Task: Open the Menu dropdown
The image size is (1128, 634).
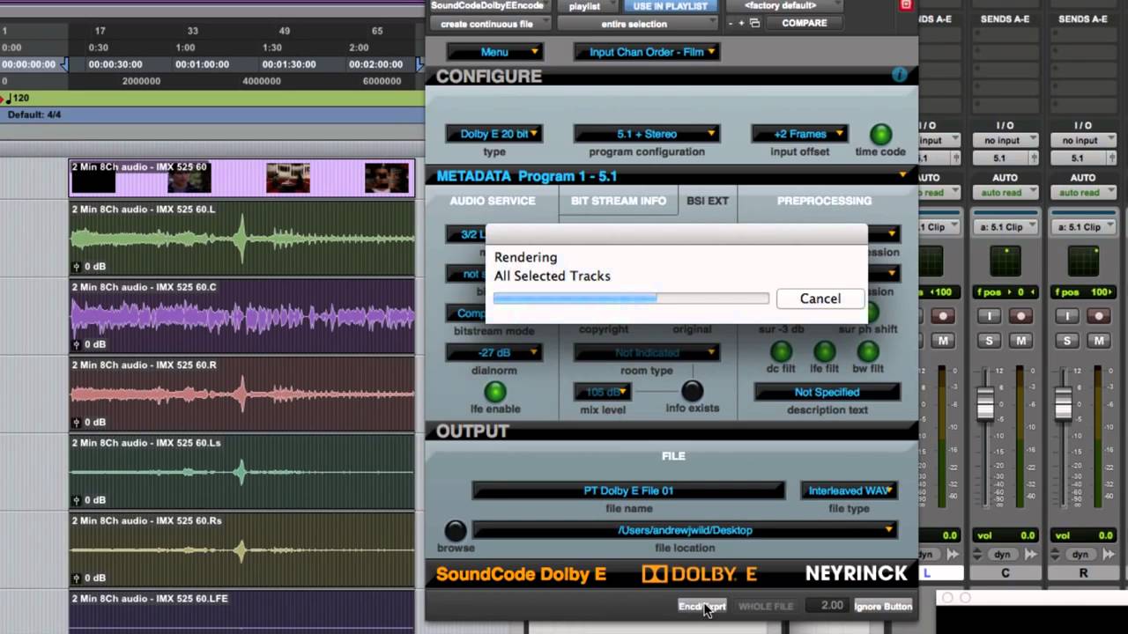Action: click(x=494, y=52)
